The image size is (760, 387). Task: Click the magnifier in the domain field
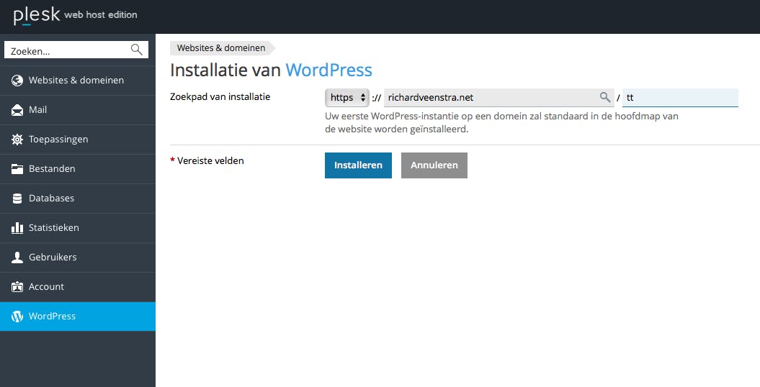(605, 97)
